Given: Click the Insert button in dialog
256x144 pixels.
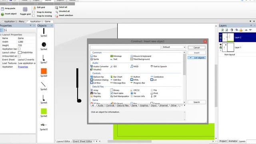Looking at the screenshot, I should point(197,53).
